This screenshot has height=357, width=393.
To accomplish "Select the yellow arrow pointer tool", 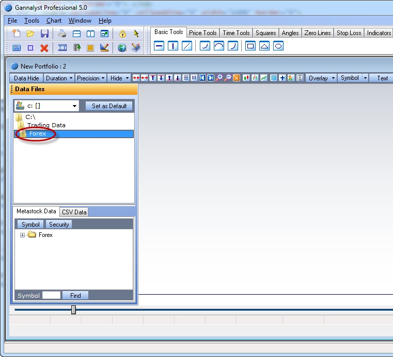I will (x=136, y=33).
